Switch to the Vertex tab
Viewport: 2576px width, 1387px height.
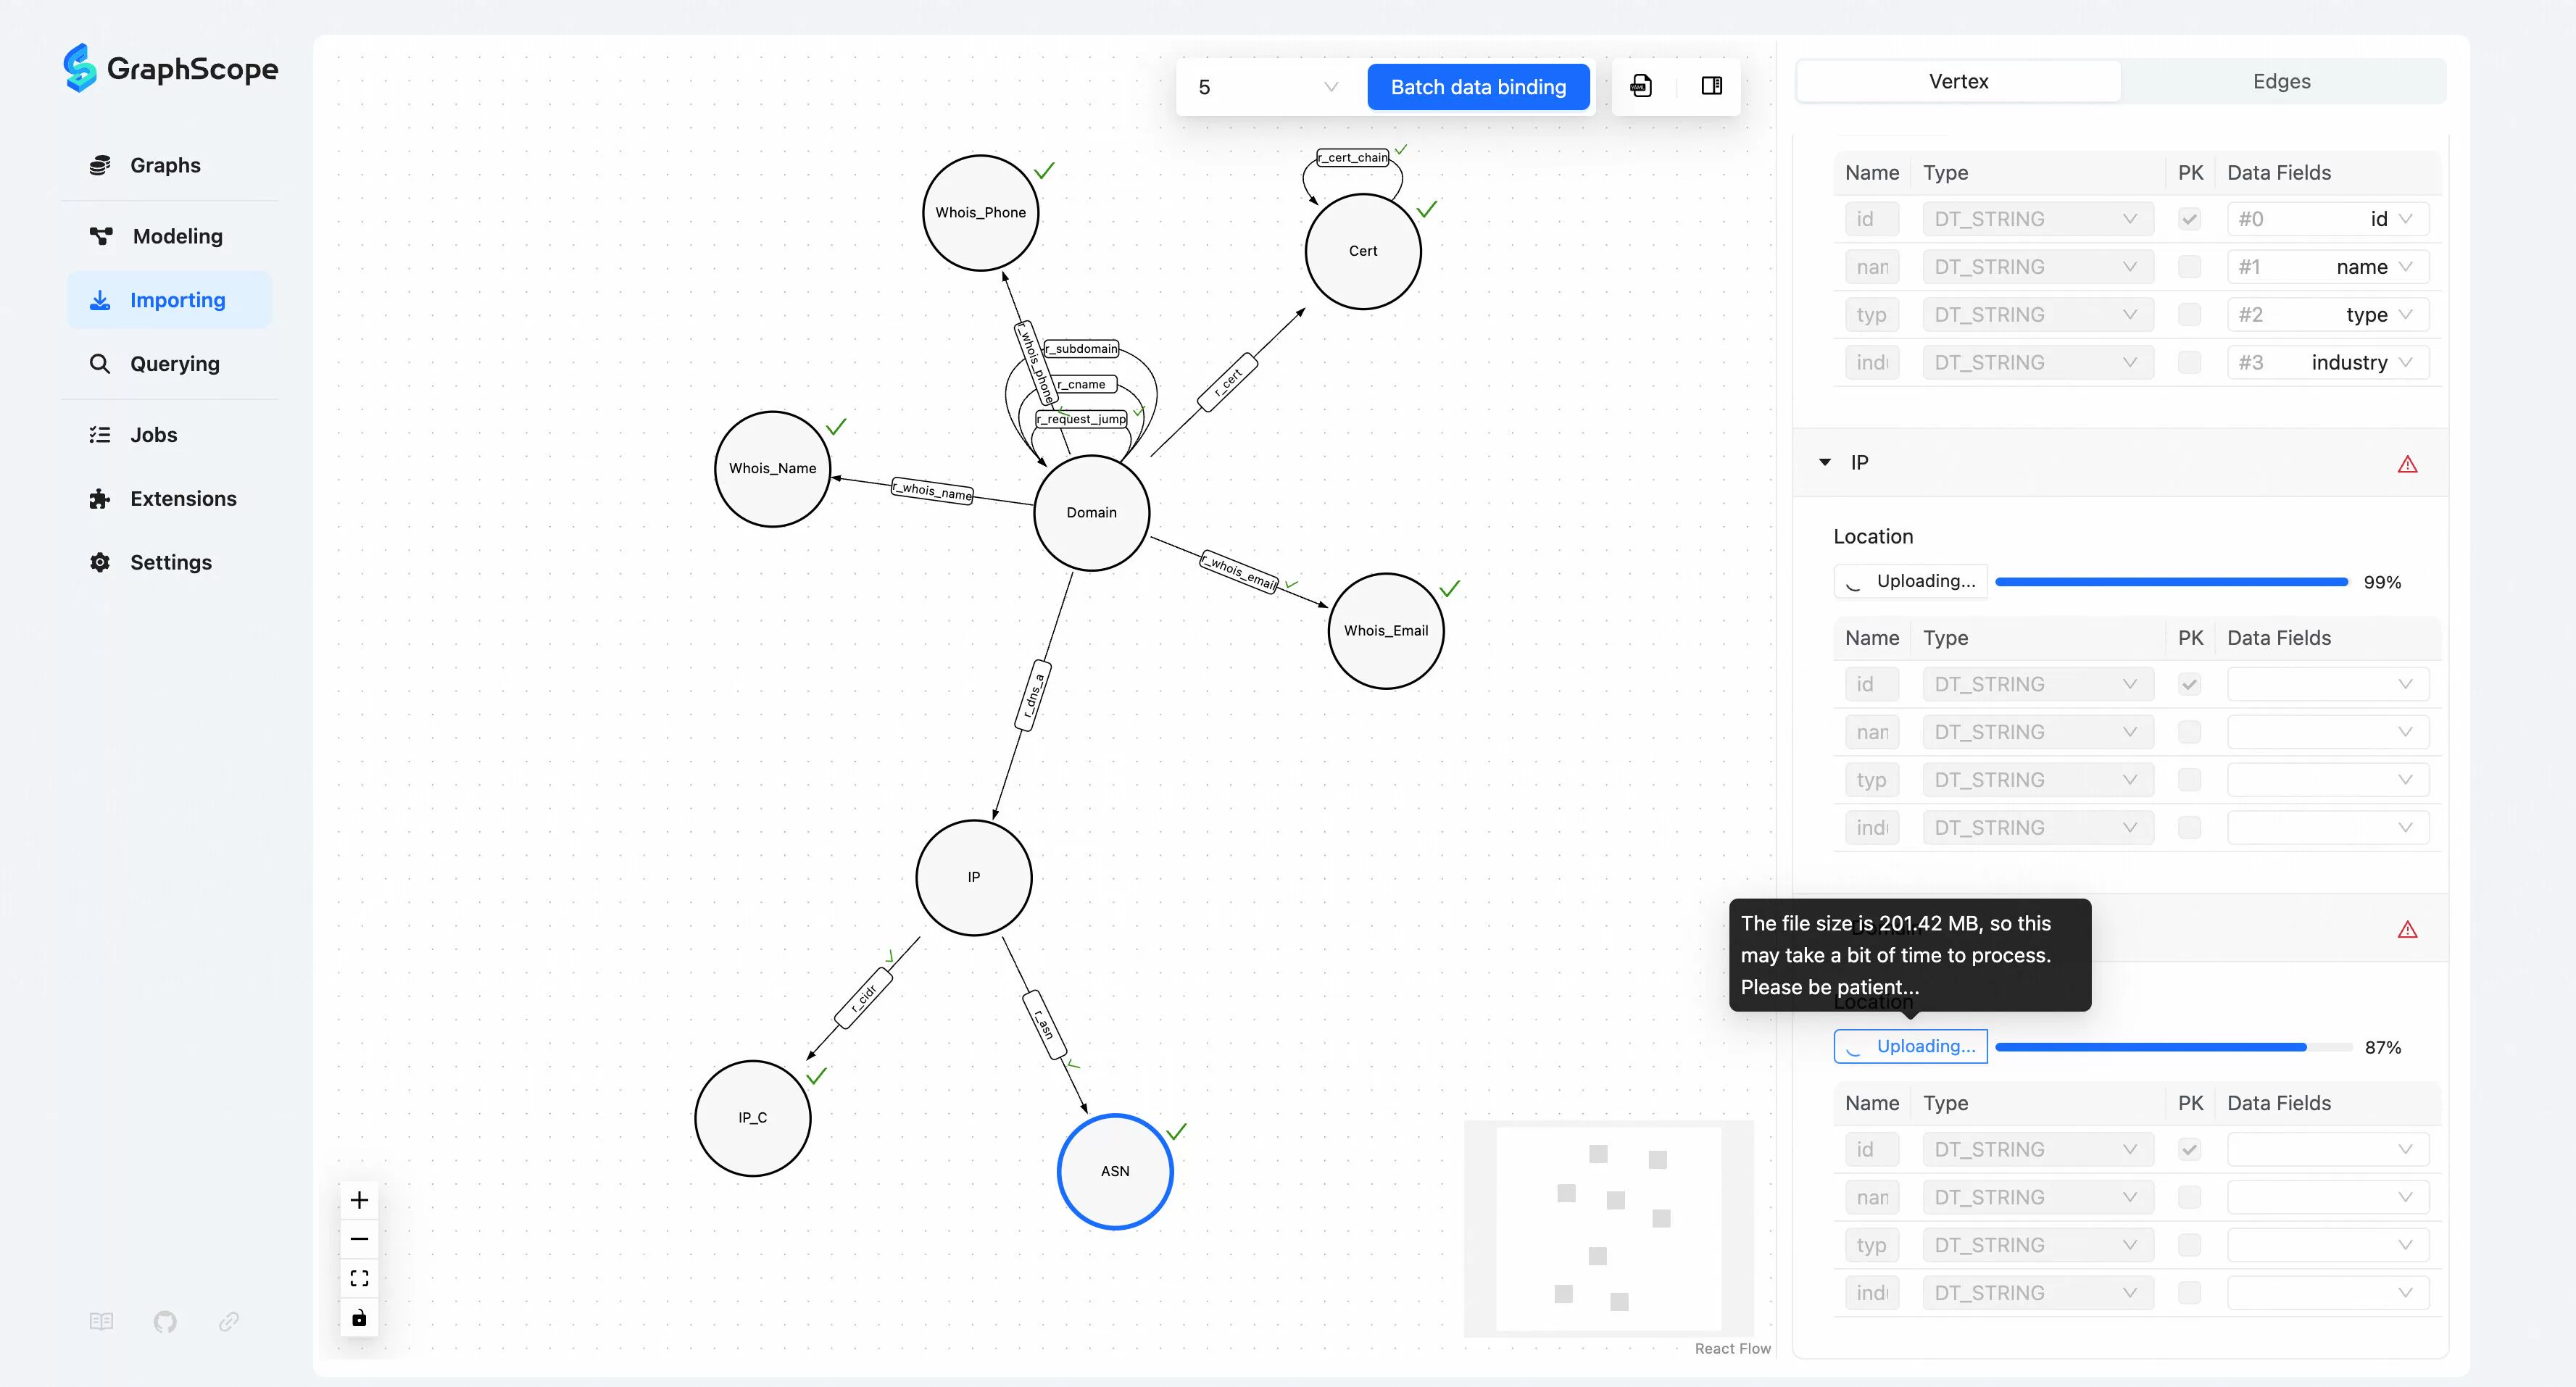(x=1958, y=81)
